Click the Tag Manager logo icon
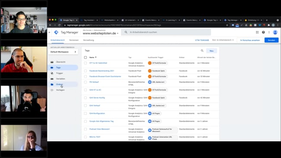This screenshot has height=158, width=281. pos(56,32)
